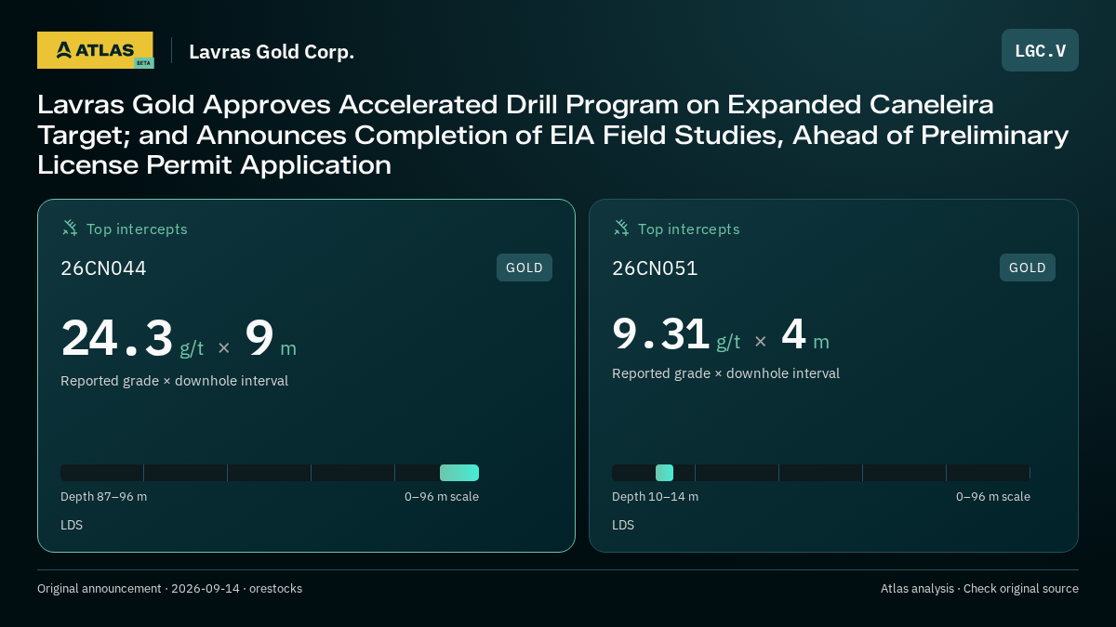Click the 4 m interval value
1116x627 pixels.
(805, 334)
